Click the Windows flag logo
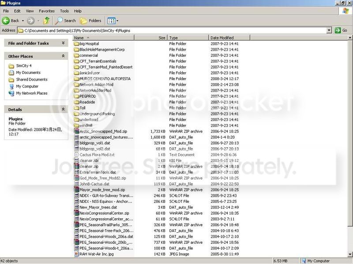Image resolution: width=353 pixels, height=264 pixels. click(x=345, y=11)
